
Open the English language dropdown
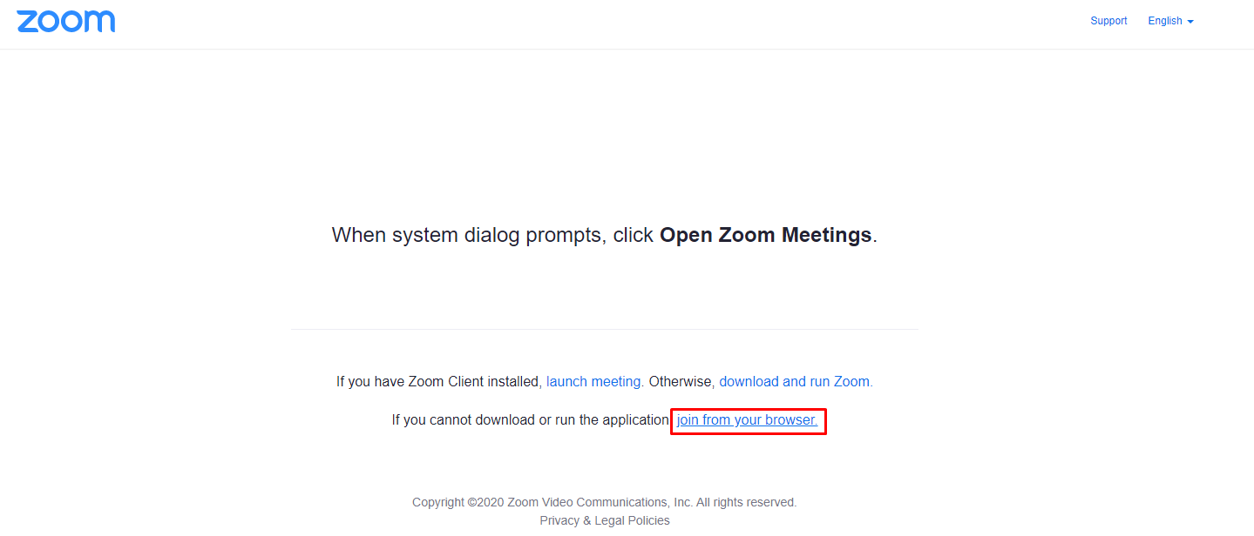click(x=1170, y=21)
